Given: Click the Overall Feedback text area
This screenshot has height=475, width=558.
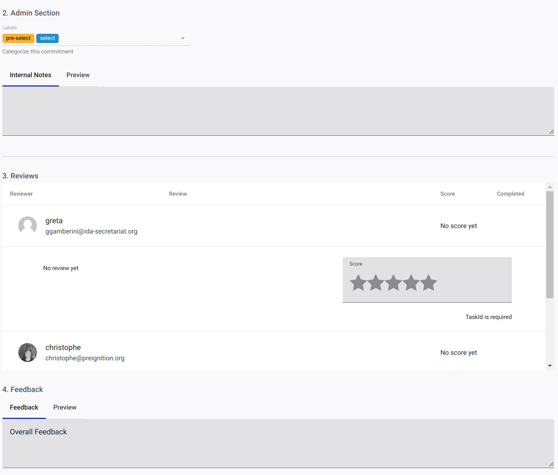Looking at the screenshot, I should click(x=278, y=443).
